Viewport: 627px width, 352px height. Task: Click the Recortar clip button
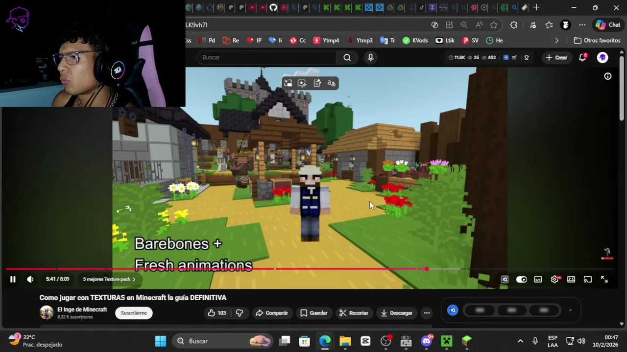pos(354,313)
